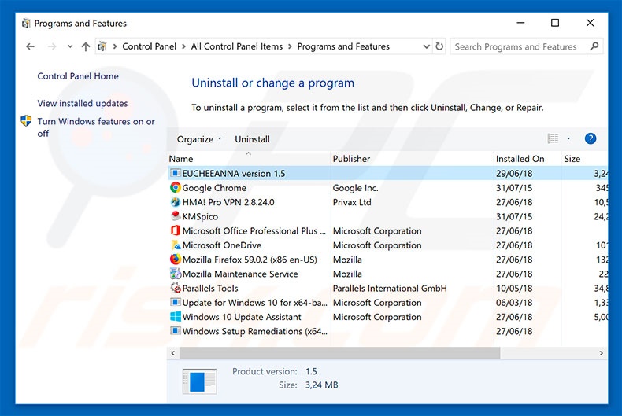Click the Forward navigation arrow
This screenshot has width=622, height=416.
pos(52,46)
